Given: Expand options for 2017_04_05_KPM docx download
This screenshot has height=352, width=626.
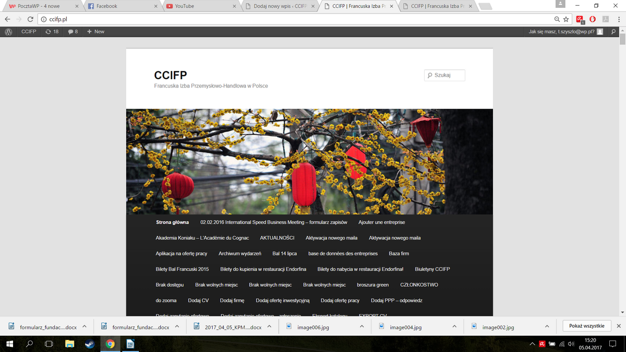Looking at the screenshot, I should coord(269,326).
